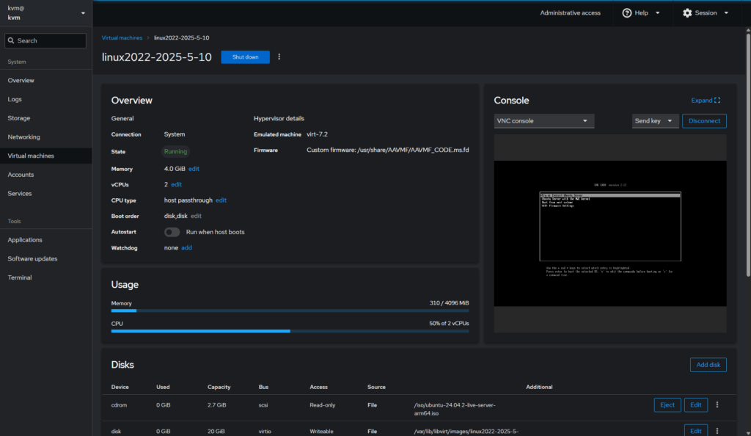Open kebab menu for virtio disk row

pos(717,431)
